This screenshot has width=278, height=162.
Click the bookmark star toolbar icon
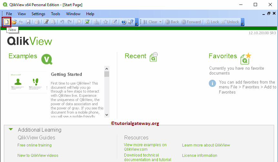tap(106, 22)
